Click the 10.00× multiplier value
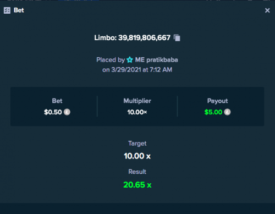275x214 pixels. tap(137, 112)
